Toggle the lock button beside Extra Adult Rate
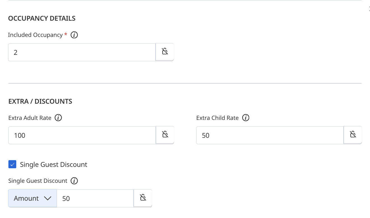 tap(165, 135)
